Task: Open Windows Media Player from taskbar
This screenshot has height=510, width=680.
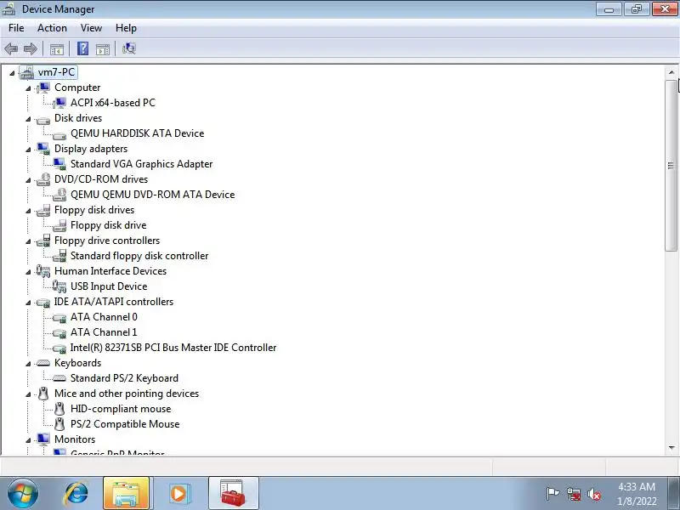Action: point(178,494)
